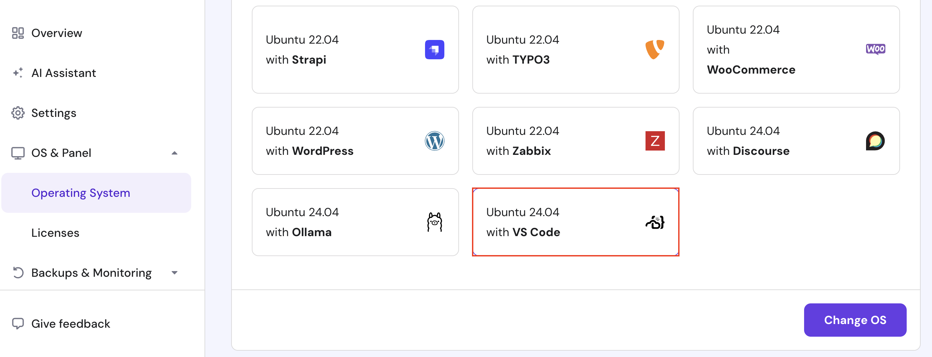Choose the Ubuntu 24.04 with Discourse card

click(796, 141)
